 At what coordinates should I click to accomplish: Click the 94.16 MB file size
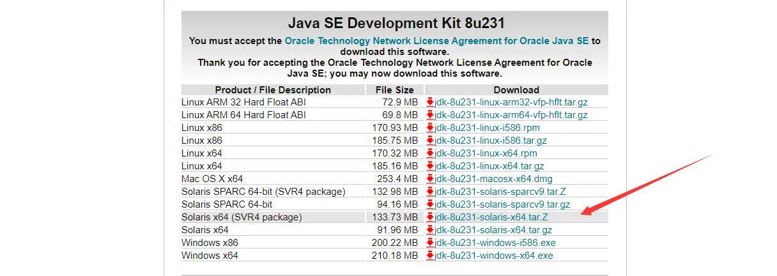point(397,204)
